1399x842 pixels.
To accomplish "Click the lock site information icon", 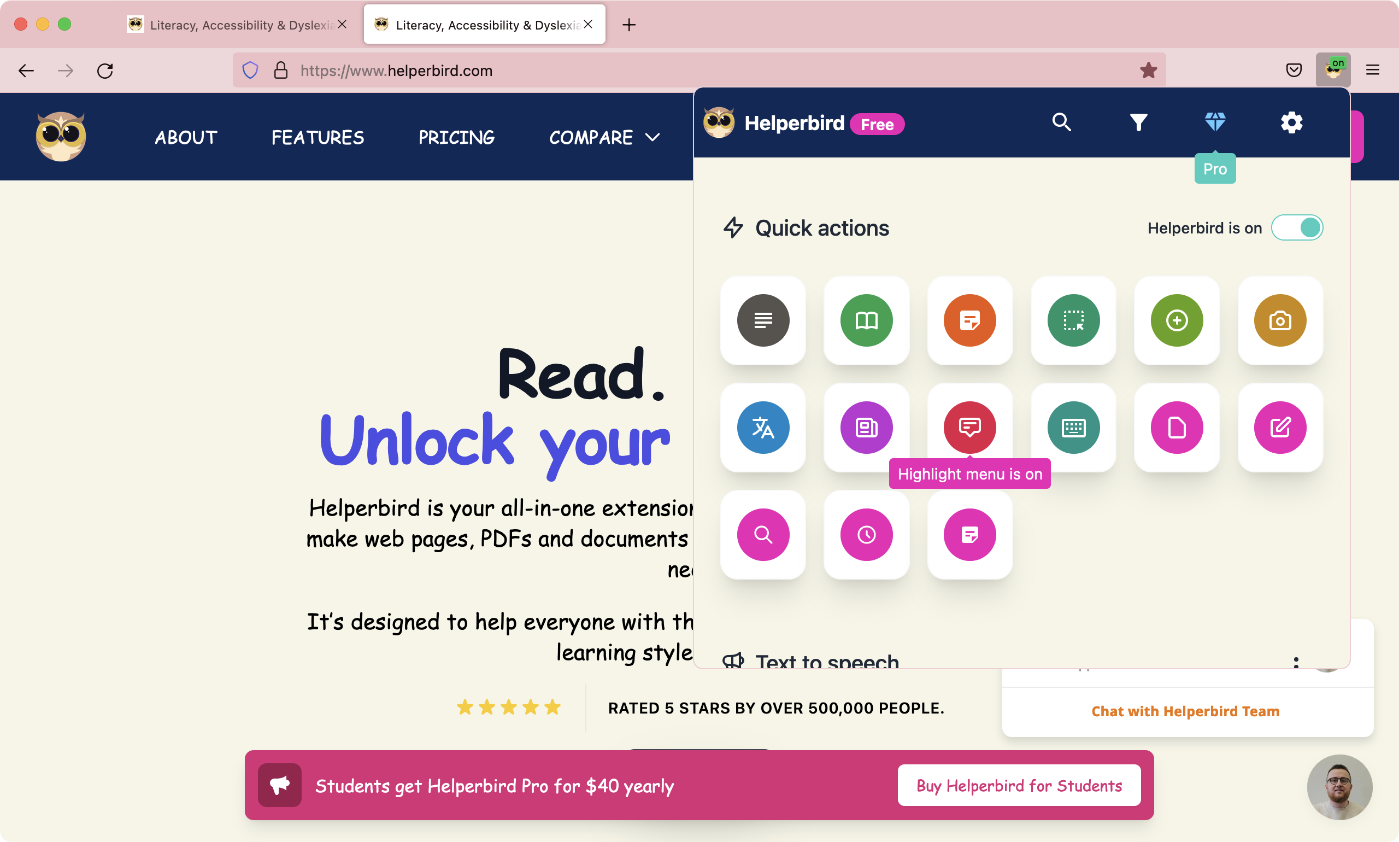I will (x=281, y=71).
